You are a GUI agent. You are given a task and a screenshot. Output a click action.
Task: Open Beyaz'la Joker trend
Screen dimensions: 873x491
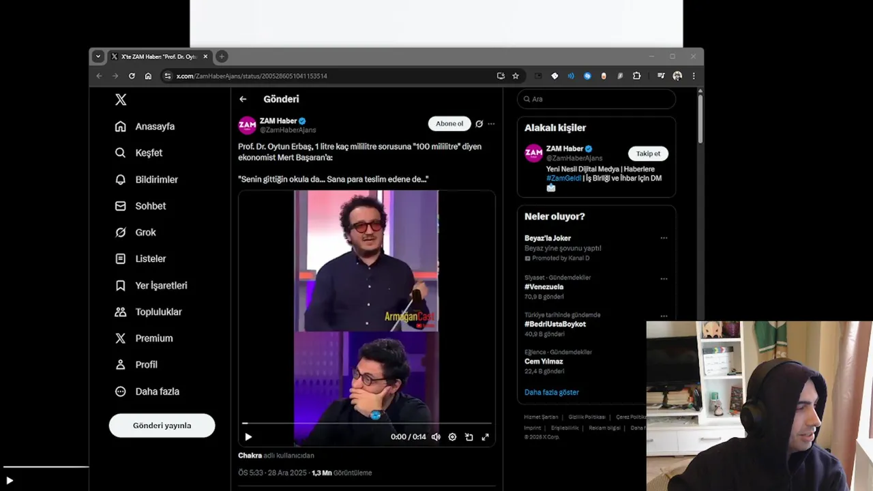[x=548, y=238]
